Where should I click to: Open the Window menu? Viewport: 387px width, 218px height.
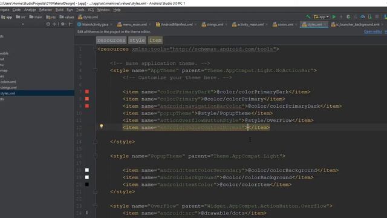coord(103,10)
